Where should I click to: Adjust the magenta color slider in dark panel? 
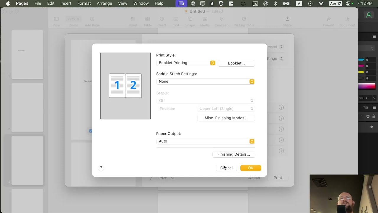pyautogui.click(x=361, y=66)
